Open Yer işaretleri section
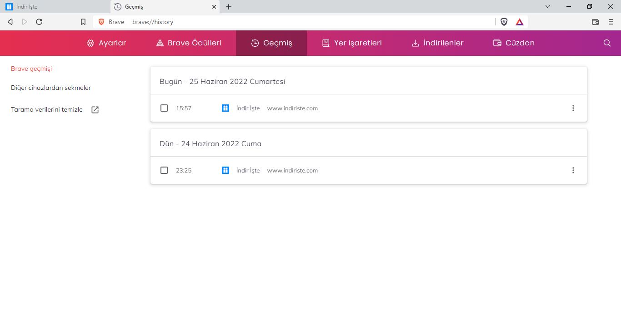The width and height of the screenshot is (621, 335). coord(352,43)
